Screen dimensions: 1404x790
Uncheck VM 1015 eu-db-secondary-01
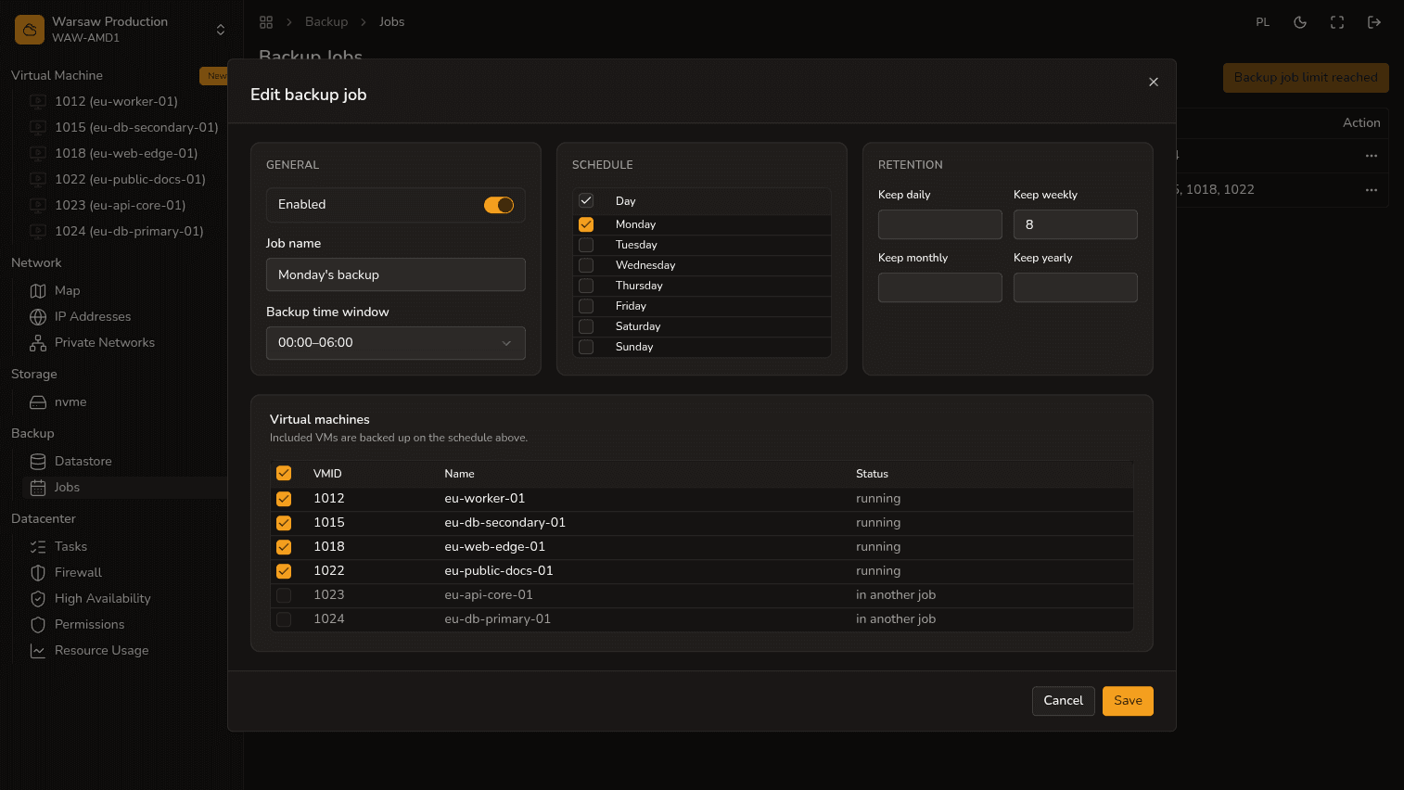[x=284, y=523]
